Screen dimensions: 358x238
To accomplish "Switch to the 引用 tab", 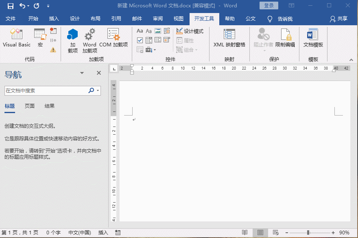I will (116, 19).
